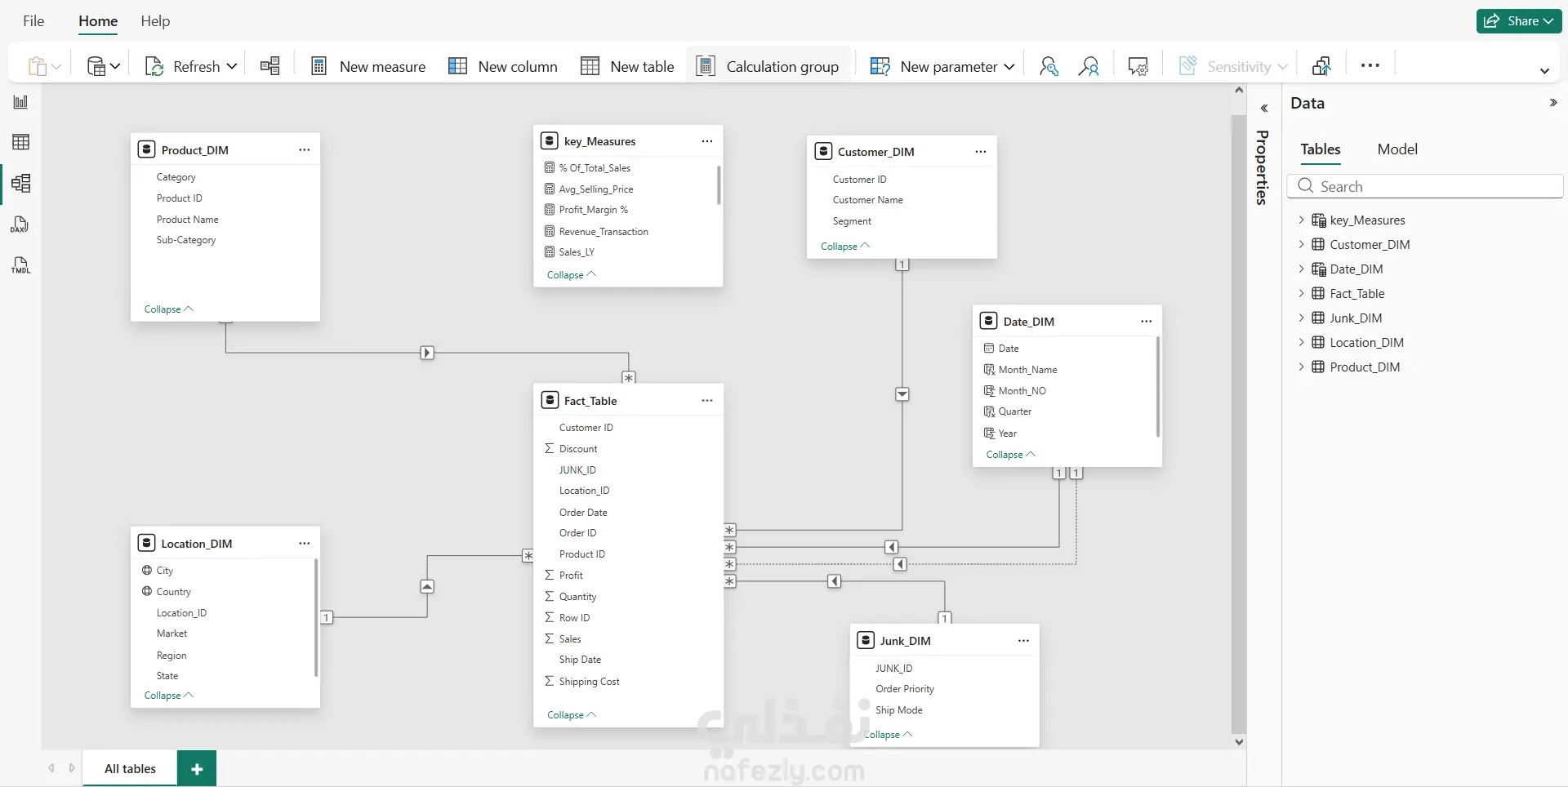Open the Refresh dropdown arrow
The height and width of the screenshot is (787, 1568).
pyautogui.click(x=232, y=66)
